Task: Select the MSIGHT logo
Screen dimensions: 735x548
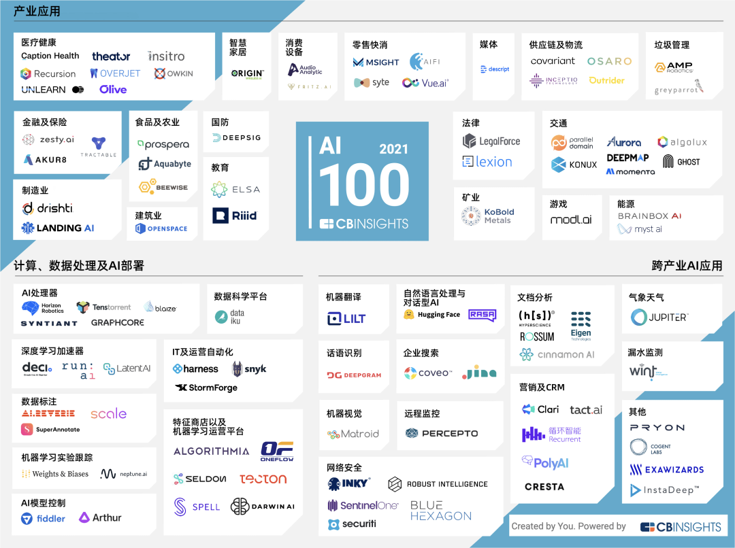Action: tap(376, 63)
